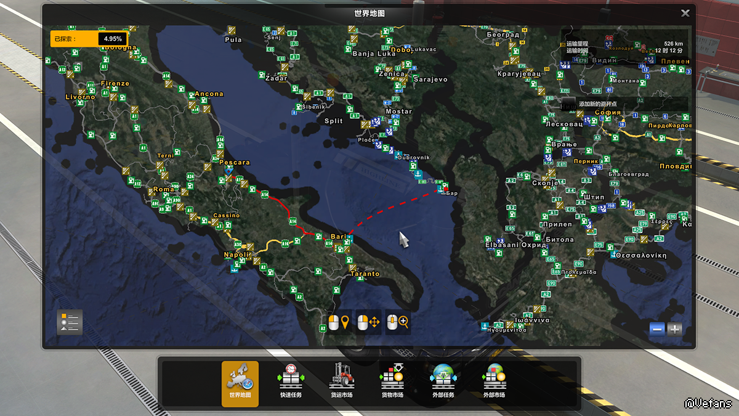This screenshot has width=739, height=416.
Task: Click the anchor harbor icon below Dubrovnik
Action: pyautogui.click(x=418, y=176)
